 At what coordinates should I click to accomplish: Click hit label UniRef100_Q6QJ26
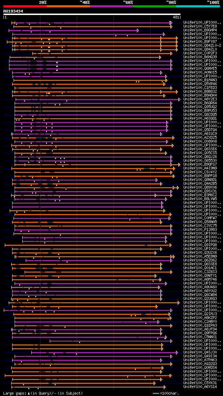(x=200, y=157)
